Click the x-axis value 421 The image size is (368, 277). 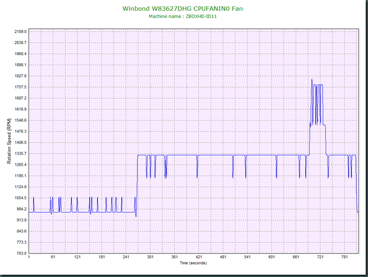tap(199, 257)
